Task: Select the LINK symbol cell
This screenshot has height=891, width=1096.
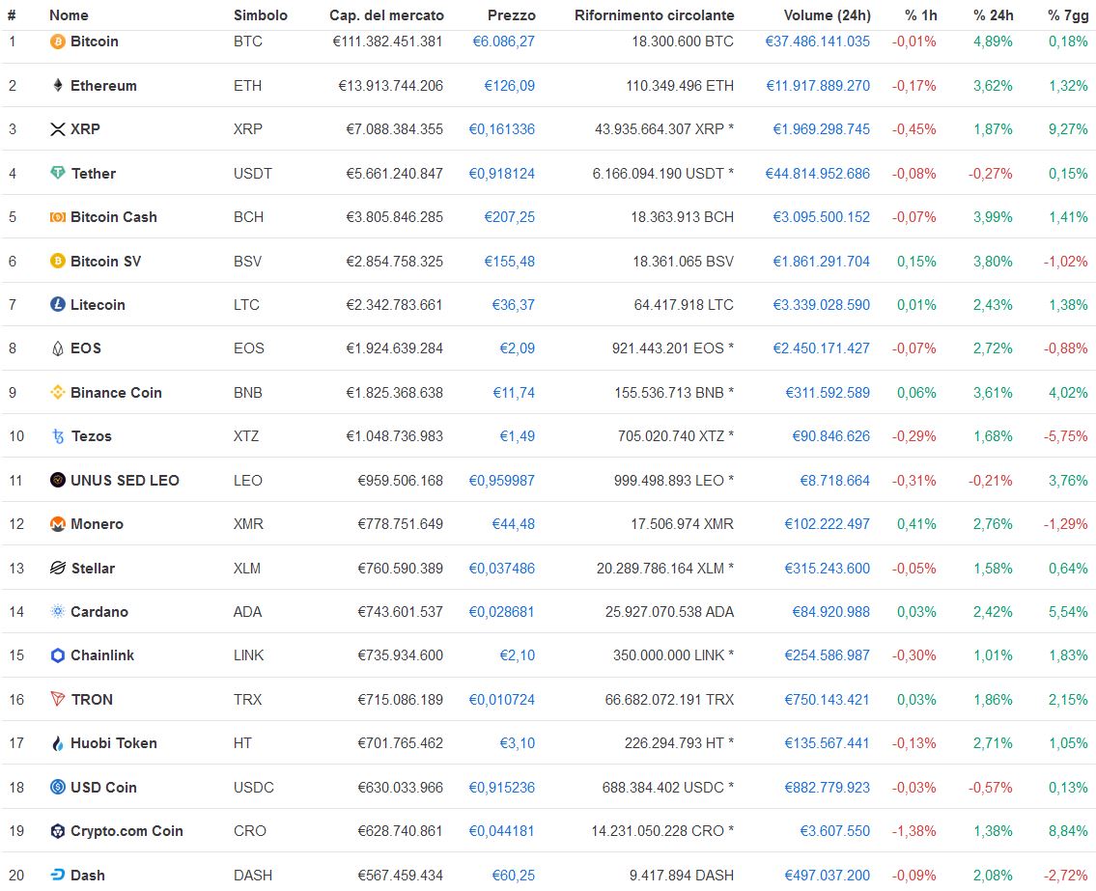Action: (x=249, y=655)
